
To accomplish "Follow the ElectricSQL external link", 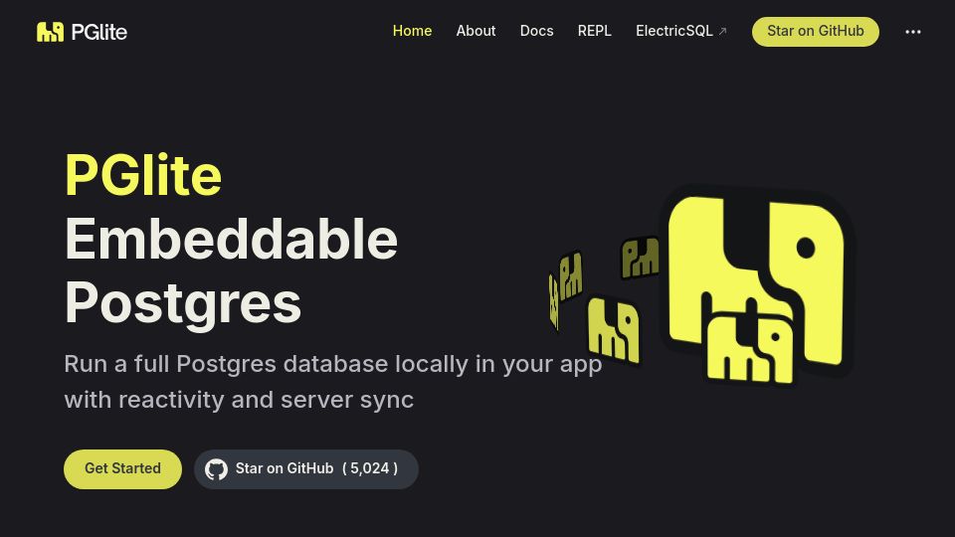I will tap(680, 31).
